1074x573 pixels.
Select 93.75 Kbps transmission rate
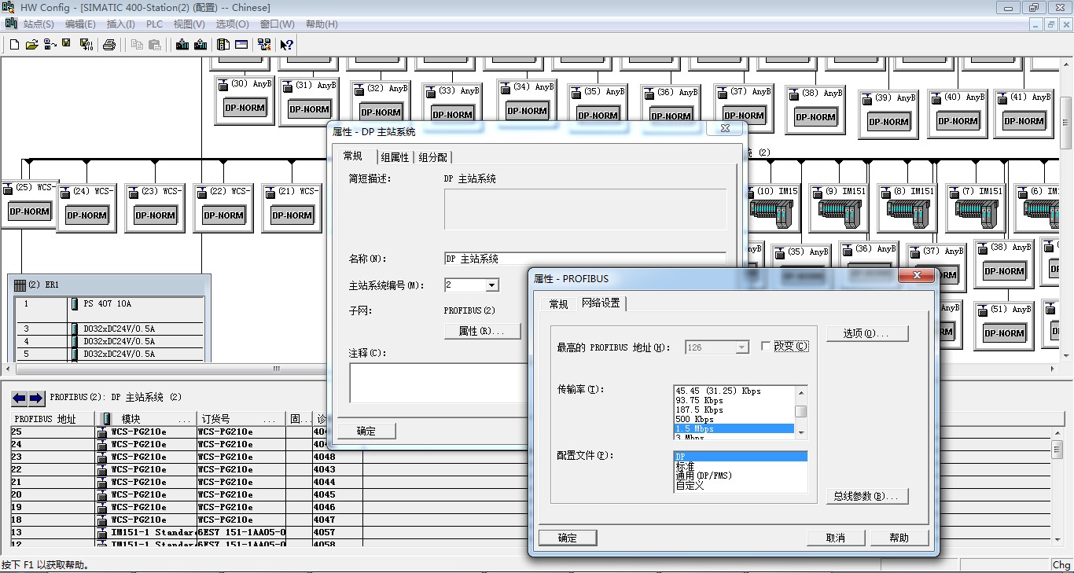click(x=734, y=401)
